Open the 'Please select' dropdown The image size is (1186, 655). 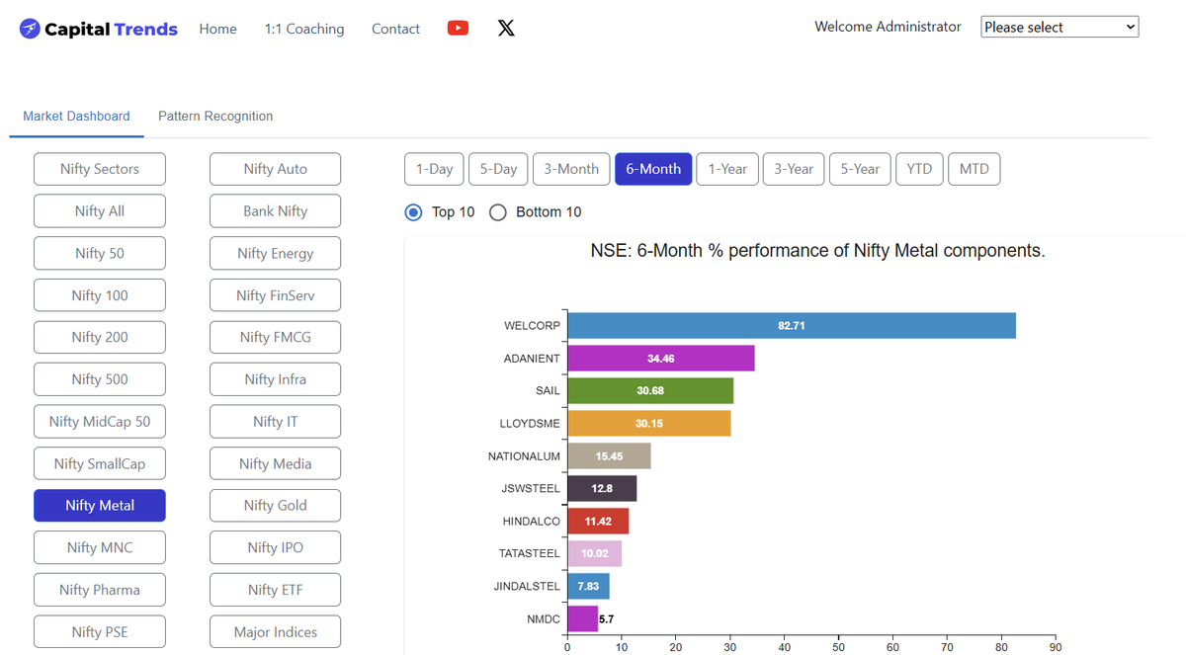(x=1059, y=28)
